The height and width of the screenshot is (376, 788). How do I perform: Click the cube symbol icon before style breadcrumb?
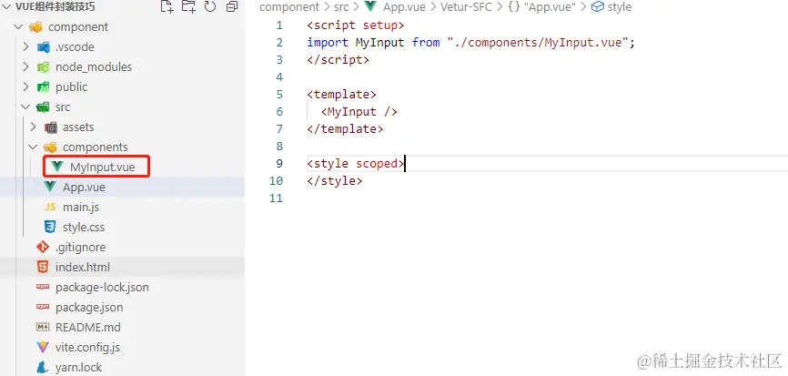(598, 7)
